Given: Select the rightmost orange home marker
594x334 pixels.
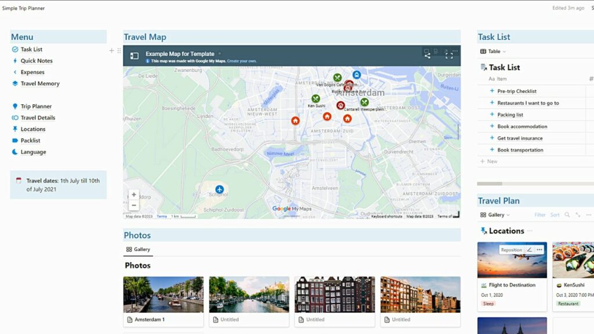Looking at the screenshot, I should pyautogui.click(x=347, y=119).
